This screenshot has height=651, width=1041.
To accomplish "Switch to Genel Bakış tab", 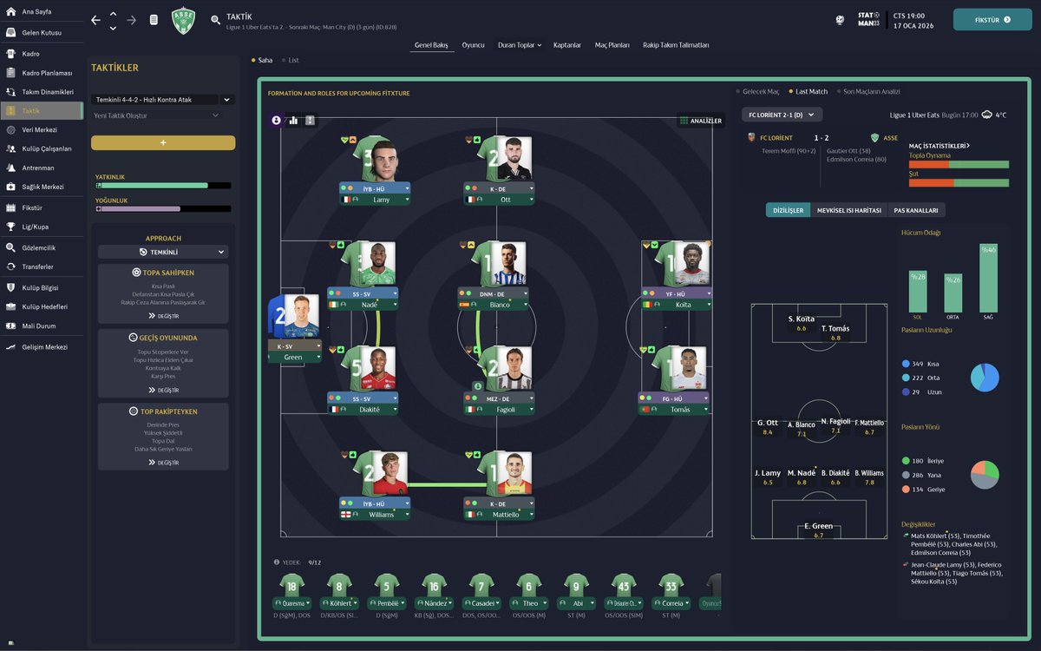I will [431, 45].
